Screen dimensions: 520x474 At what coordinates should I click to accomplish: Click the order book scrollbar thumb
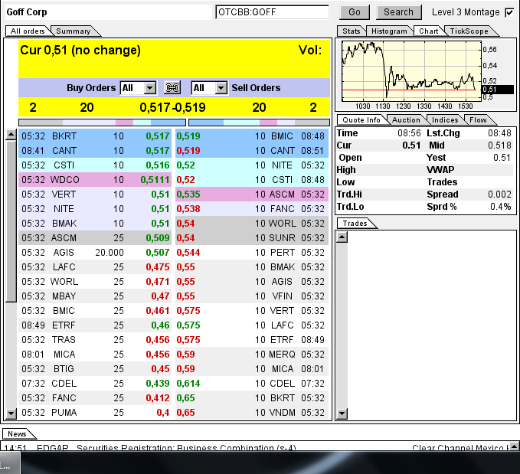pyautogui.click(x=11, y=221)
